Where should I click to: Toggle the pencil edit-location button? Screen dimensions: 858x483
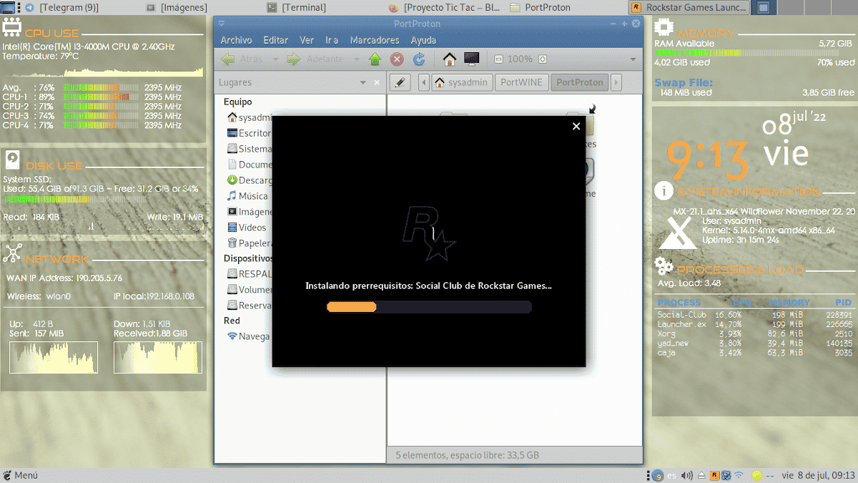click(x=400, y=82)
